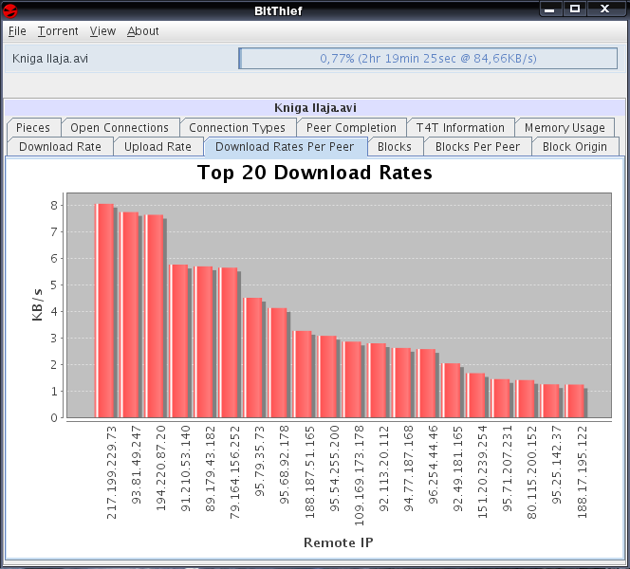This screenshot has height=569, width=630.
Task: Open the View menu
Action: pyautogui.click(x=102, y=31)
